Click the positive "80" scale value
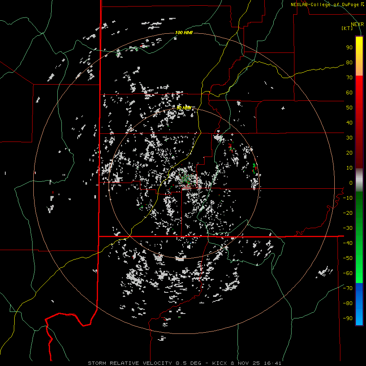366x366 pixels. [x=349, y=63]
